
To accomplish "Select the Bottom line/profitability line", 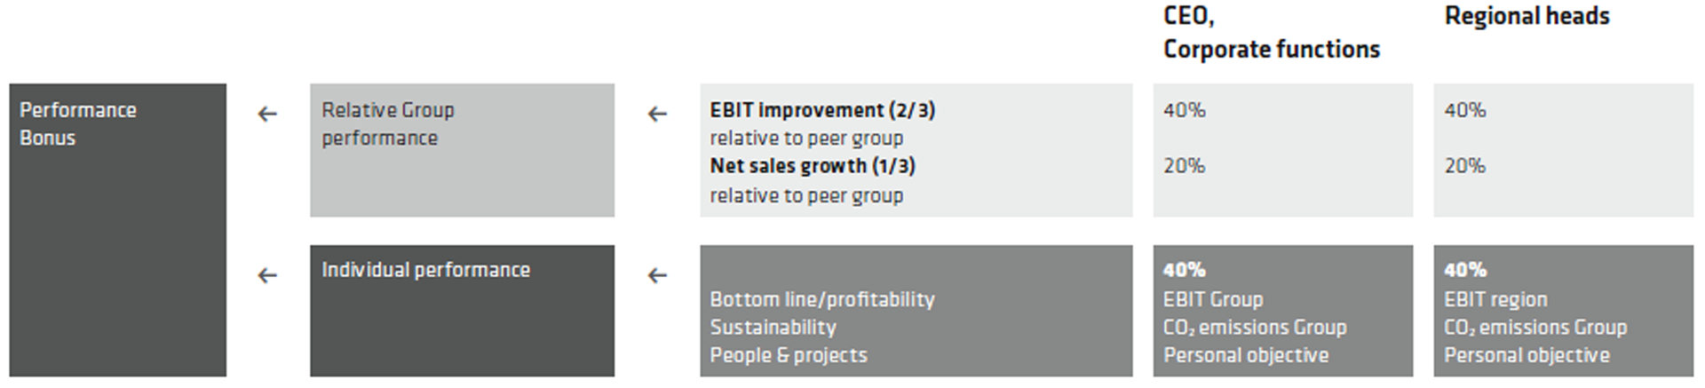I will point(822,299).
